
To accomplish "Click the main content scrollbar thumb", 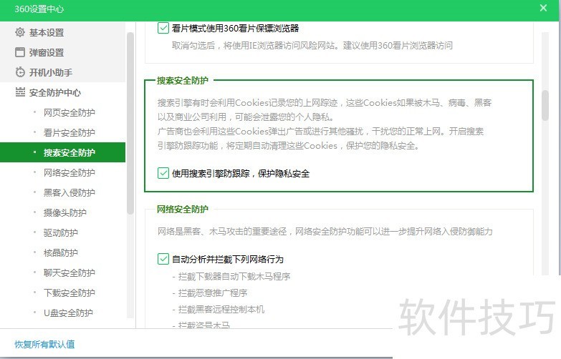I will click(x=545, y=105).
